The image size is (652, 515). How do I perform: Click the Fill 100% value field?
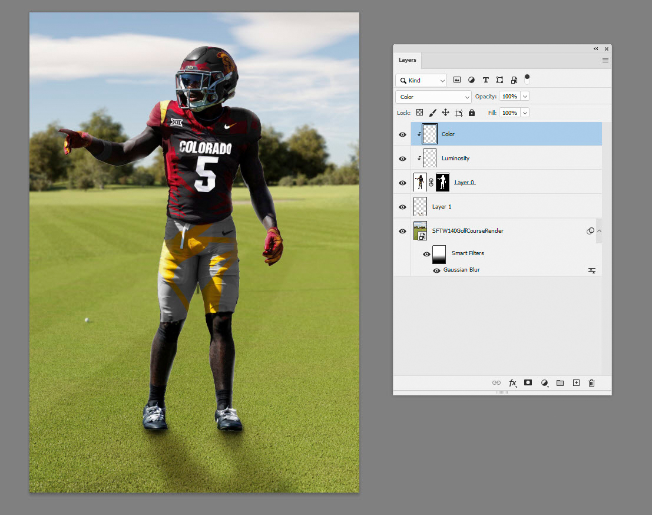(510, 113)
